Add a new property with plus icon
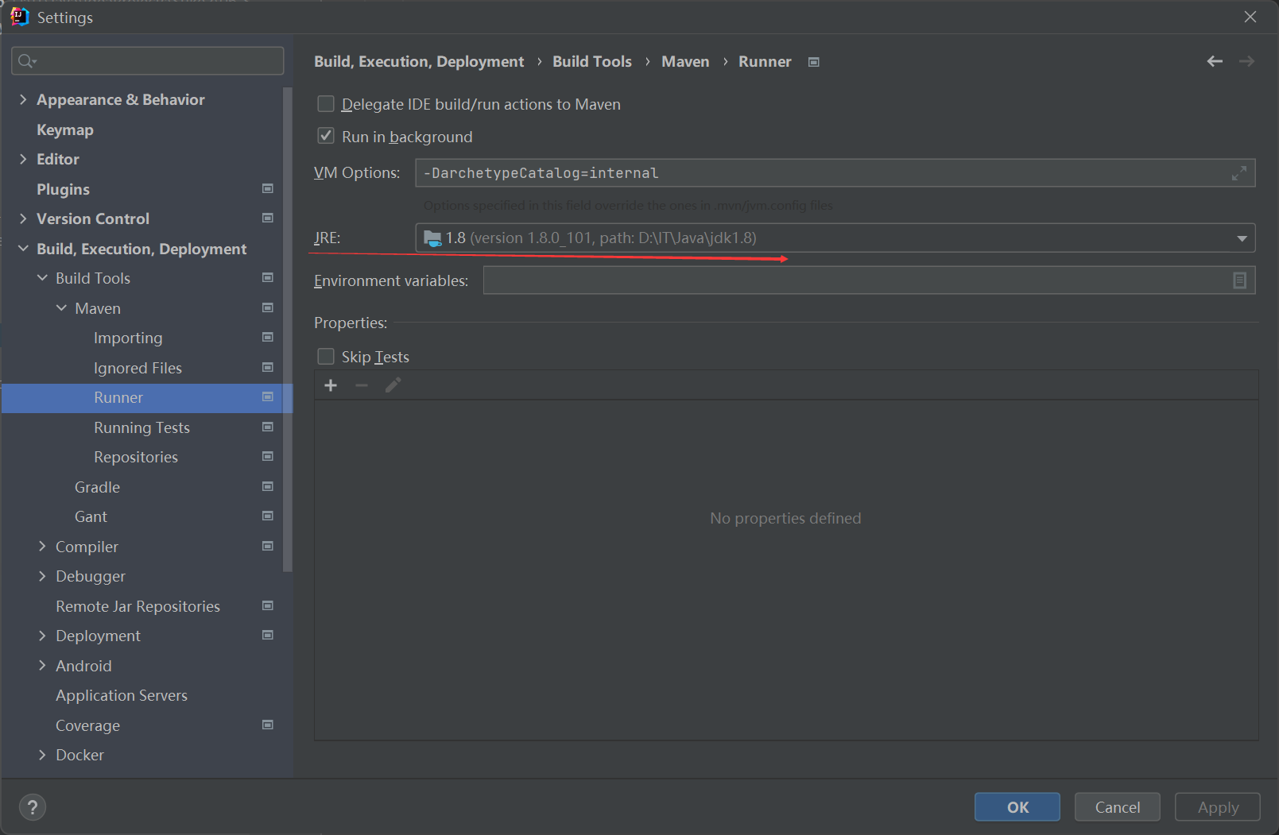This screenshot has width=1279, height=835. click(331, 385)
